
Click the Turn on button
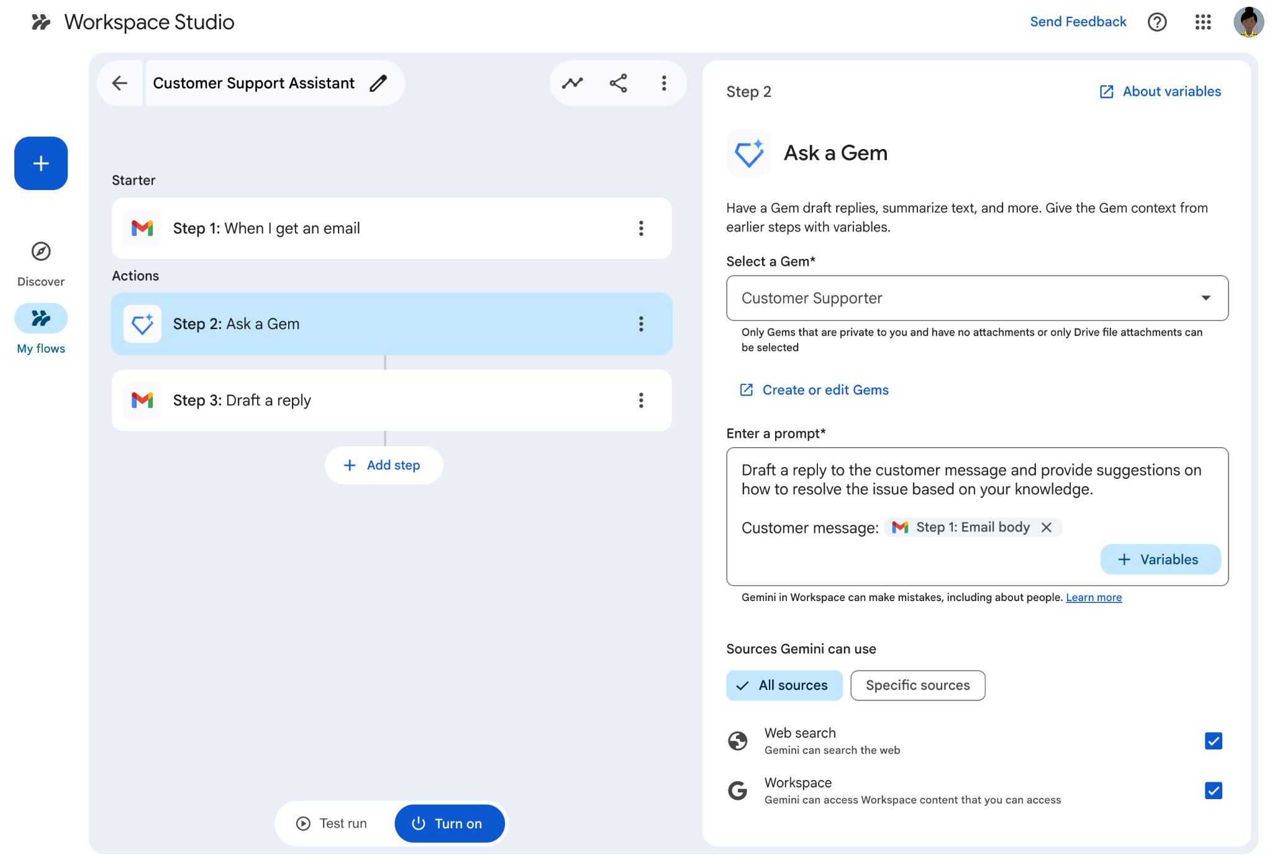point(449,823)
